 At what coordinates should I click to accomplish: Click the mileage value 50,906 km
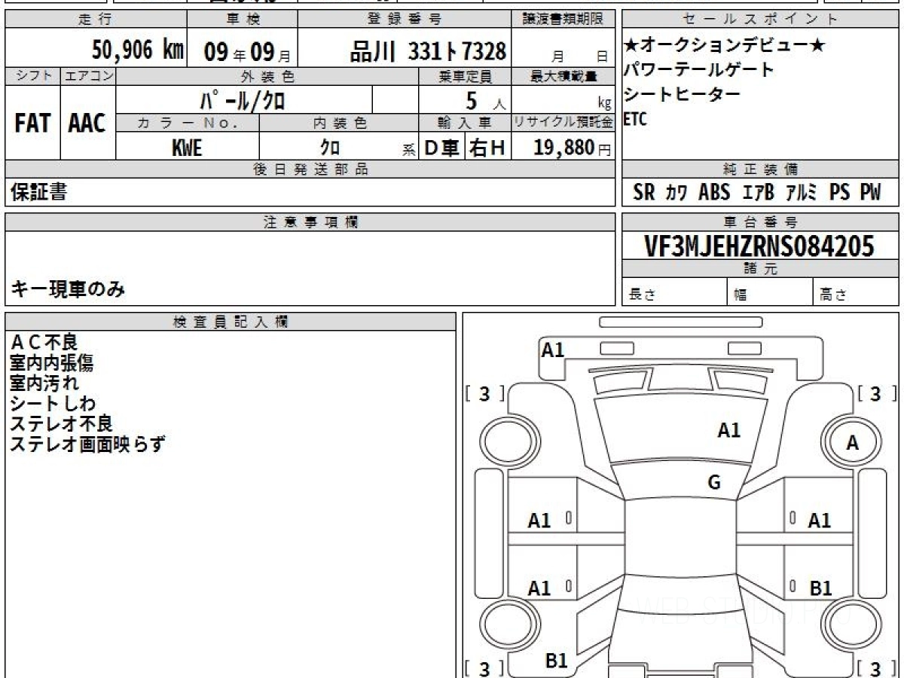138,50
